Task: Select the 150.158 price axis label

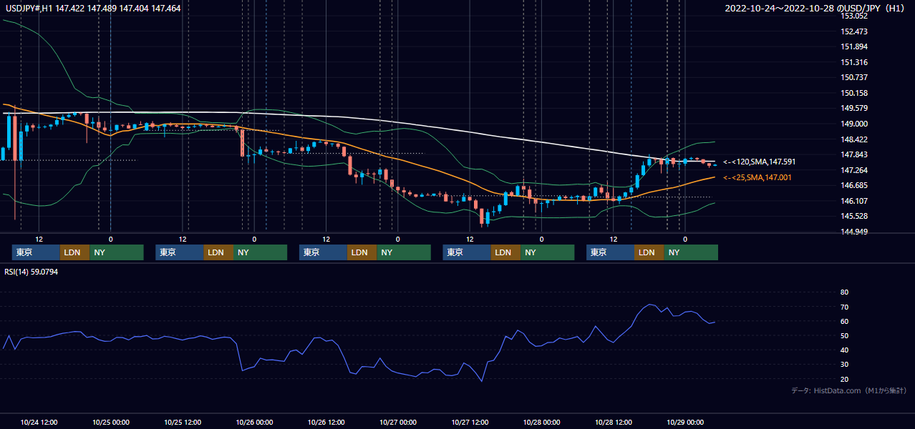Action: tap(854, 93)
